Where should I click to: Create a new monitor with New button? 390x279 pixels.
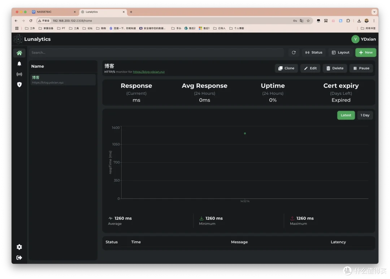coord(365,52)
